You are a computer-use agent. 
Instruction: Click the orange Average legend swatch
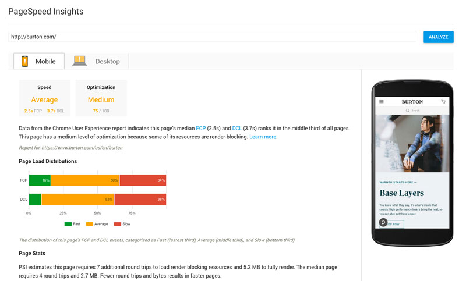pos(89,224)
